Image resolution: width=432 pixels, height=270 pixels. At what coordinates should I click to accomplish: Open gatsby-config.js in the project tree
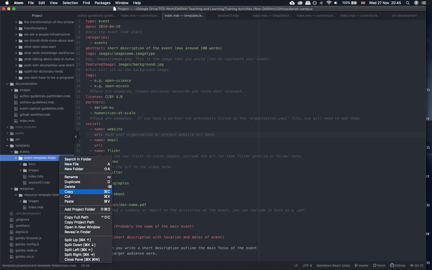27,244
